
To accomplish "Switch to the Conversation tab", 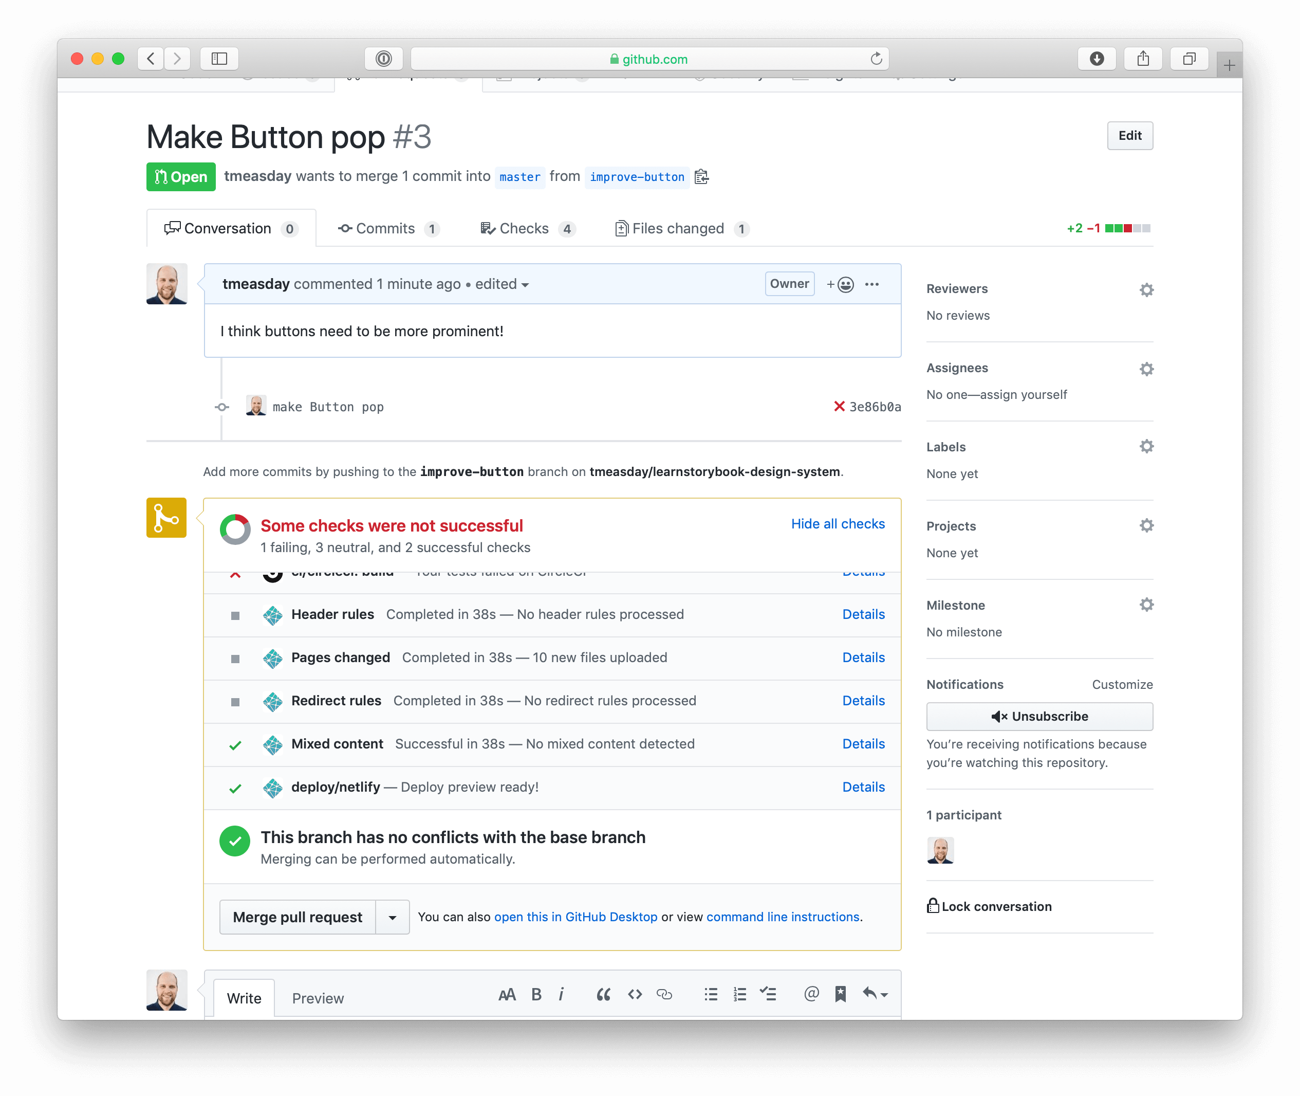I will (231, 229).
